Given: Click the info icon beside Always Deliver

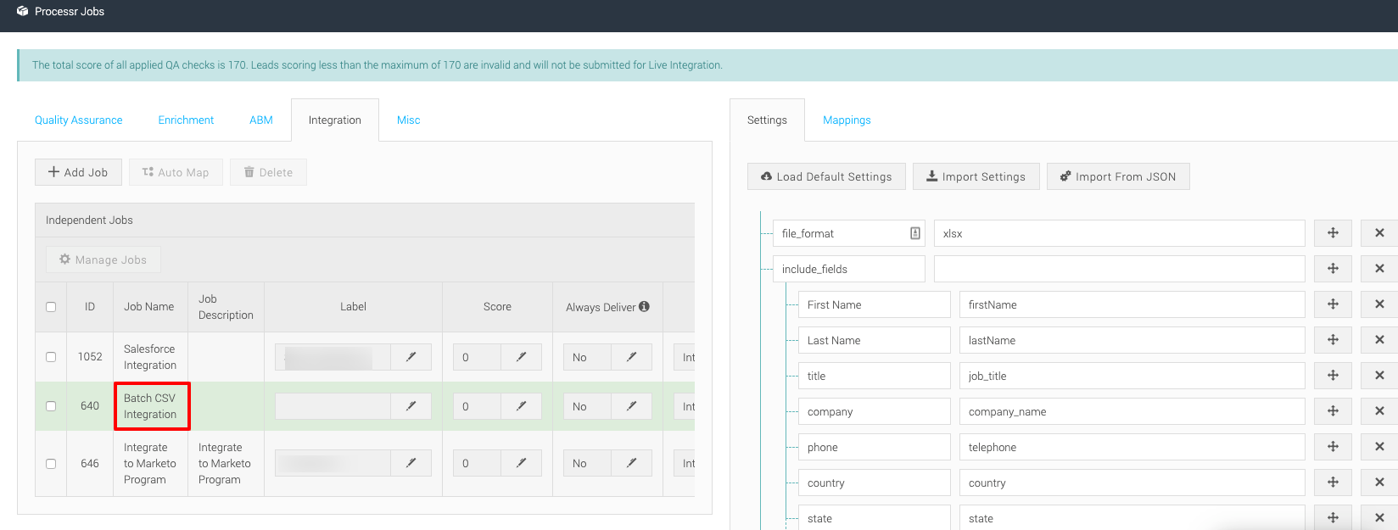Looking at the screenshot, I should [x=645, y=306].
